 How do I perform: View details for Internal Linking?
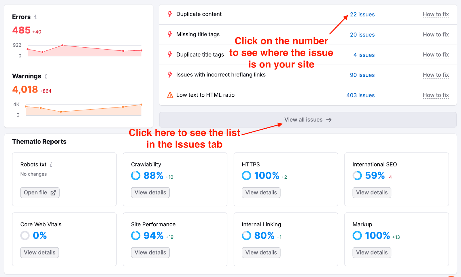click(261, 252)
